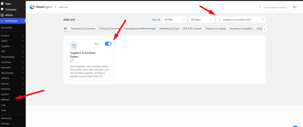Open Settings in the sidebar
Screen dimensions: 303x127
(x=5, y=123)
